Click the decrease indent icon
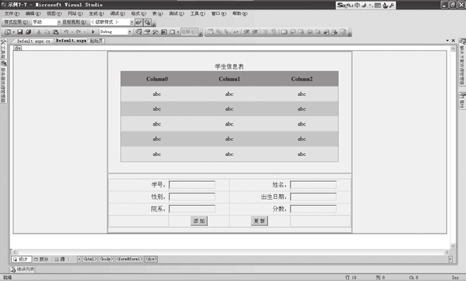The image size is (466, 281). click(246, 32)
